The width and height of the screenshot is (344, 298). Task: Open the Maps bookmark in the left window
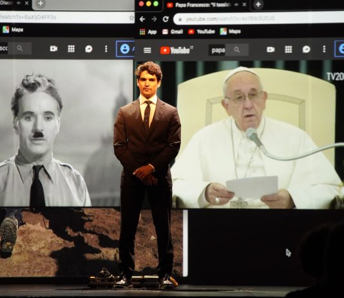pyautogui.click(x=13, y=30)
